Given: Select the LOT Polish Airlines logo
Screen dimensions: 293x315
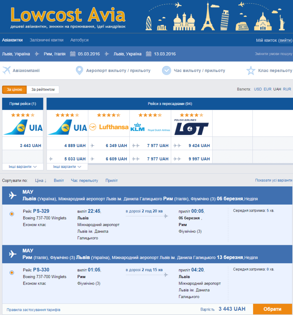Looking at the screenshot, I should point(191,127).
